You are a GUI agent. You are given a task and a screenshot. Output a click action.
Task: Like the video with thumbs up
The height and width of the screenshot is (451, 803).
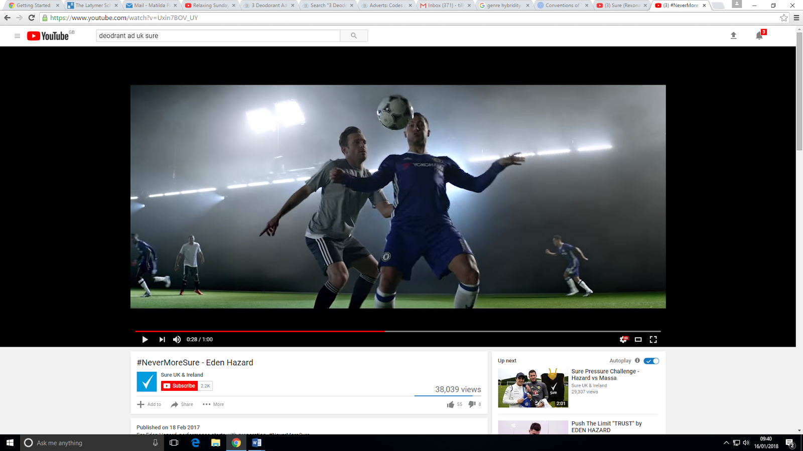click(x=450, y=404)
